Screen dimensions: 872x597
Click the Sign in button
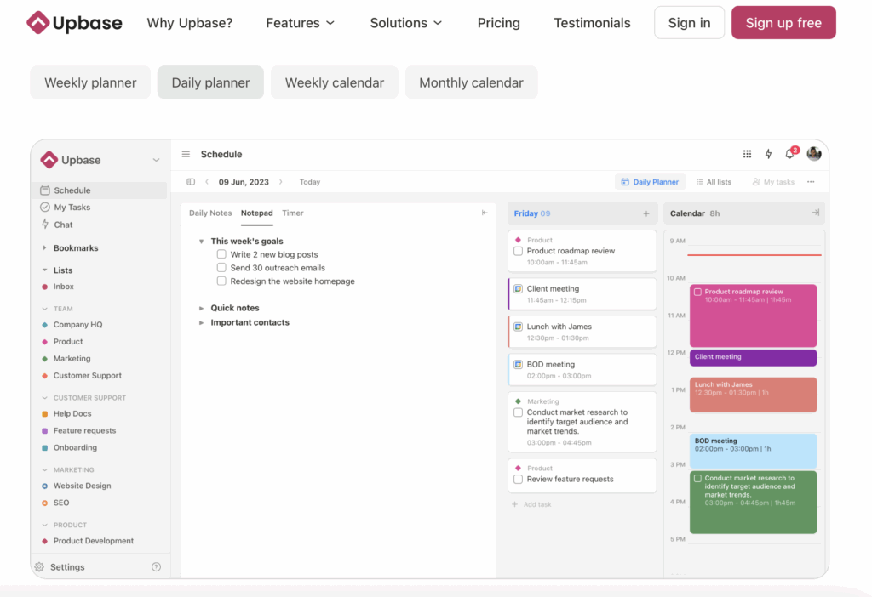(x=689, y=23)
